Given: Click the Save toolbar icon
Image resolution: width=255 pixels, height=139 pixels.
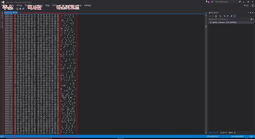Looking at the screenshot, I should point(20,8).
